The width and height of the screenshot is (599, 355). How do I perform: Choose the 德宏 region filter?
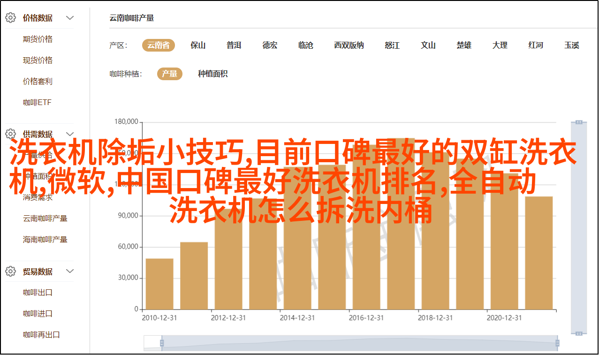pos(270,45)
